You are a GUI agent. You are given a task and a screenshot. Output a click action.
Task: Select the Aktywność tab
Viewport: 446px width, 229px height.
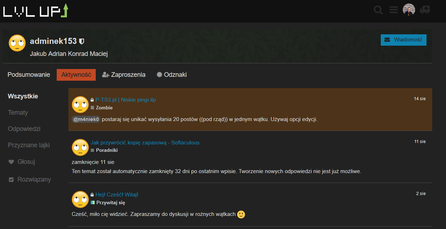click(x=76, y=75)
